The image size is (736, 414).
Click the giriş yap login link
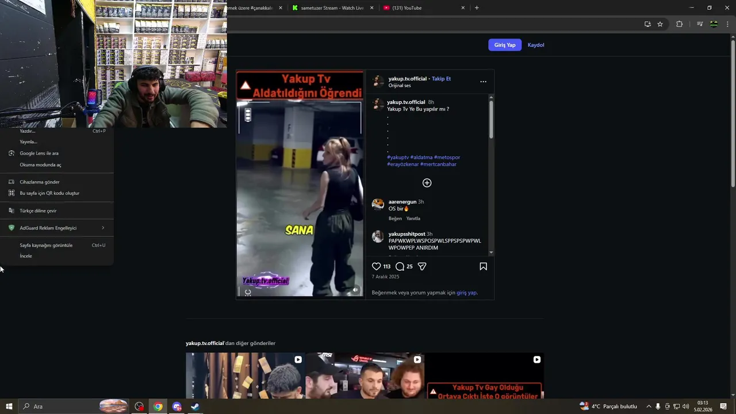466,293
